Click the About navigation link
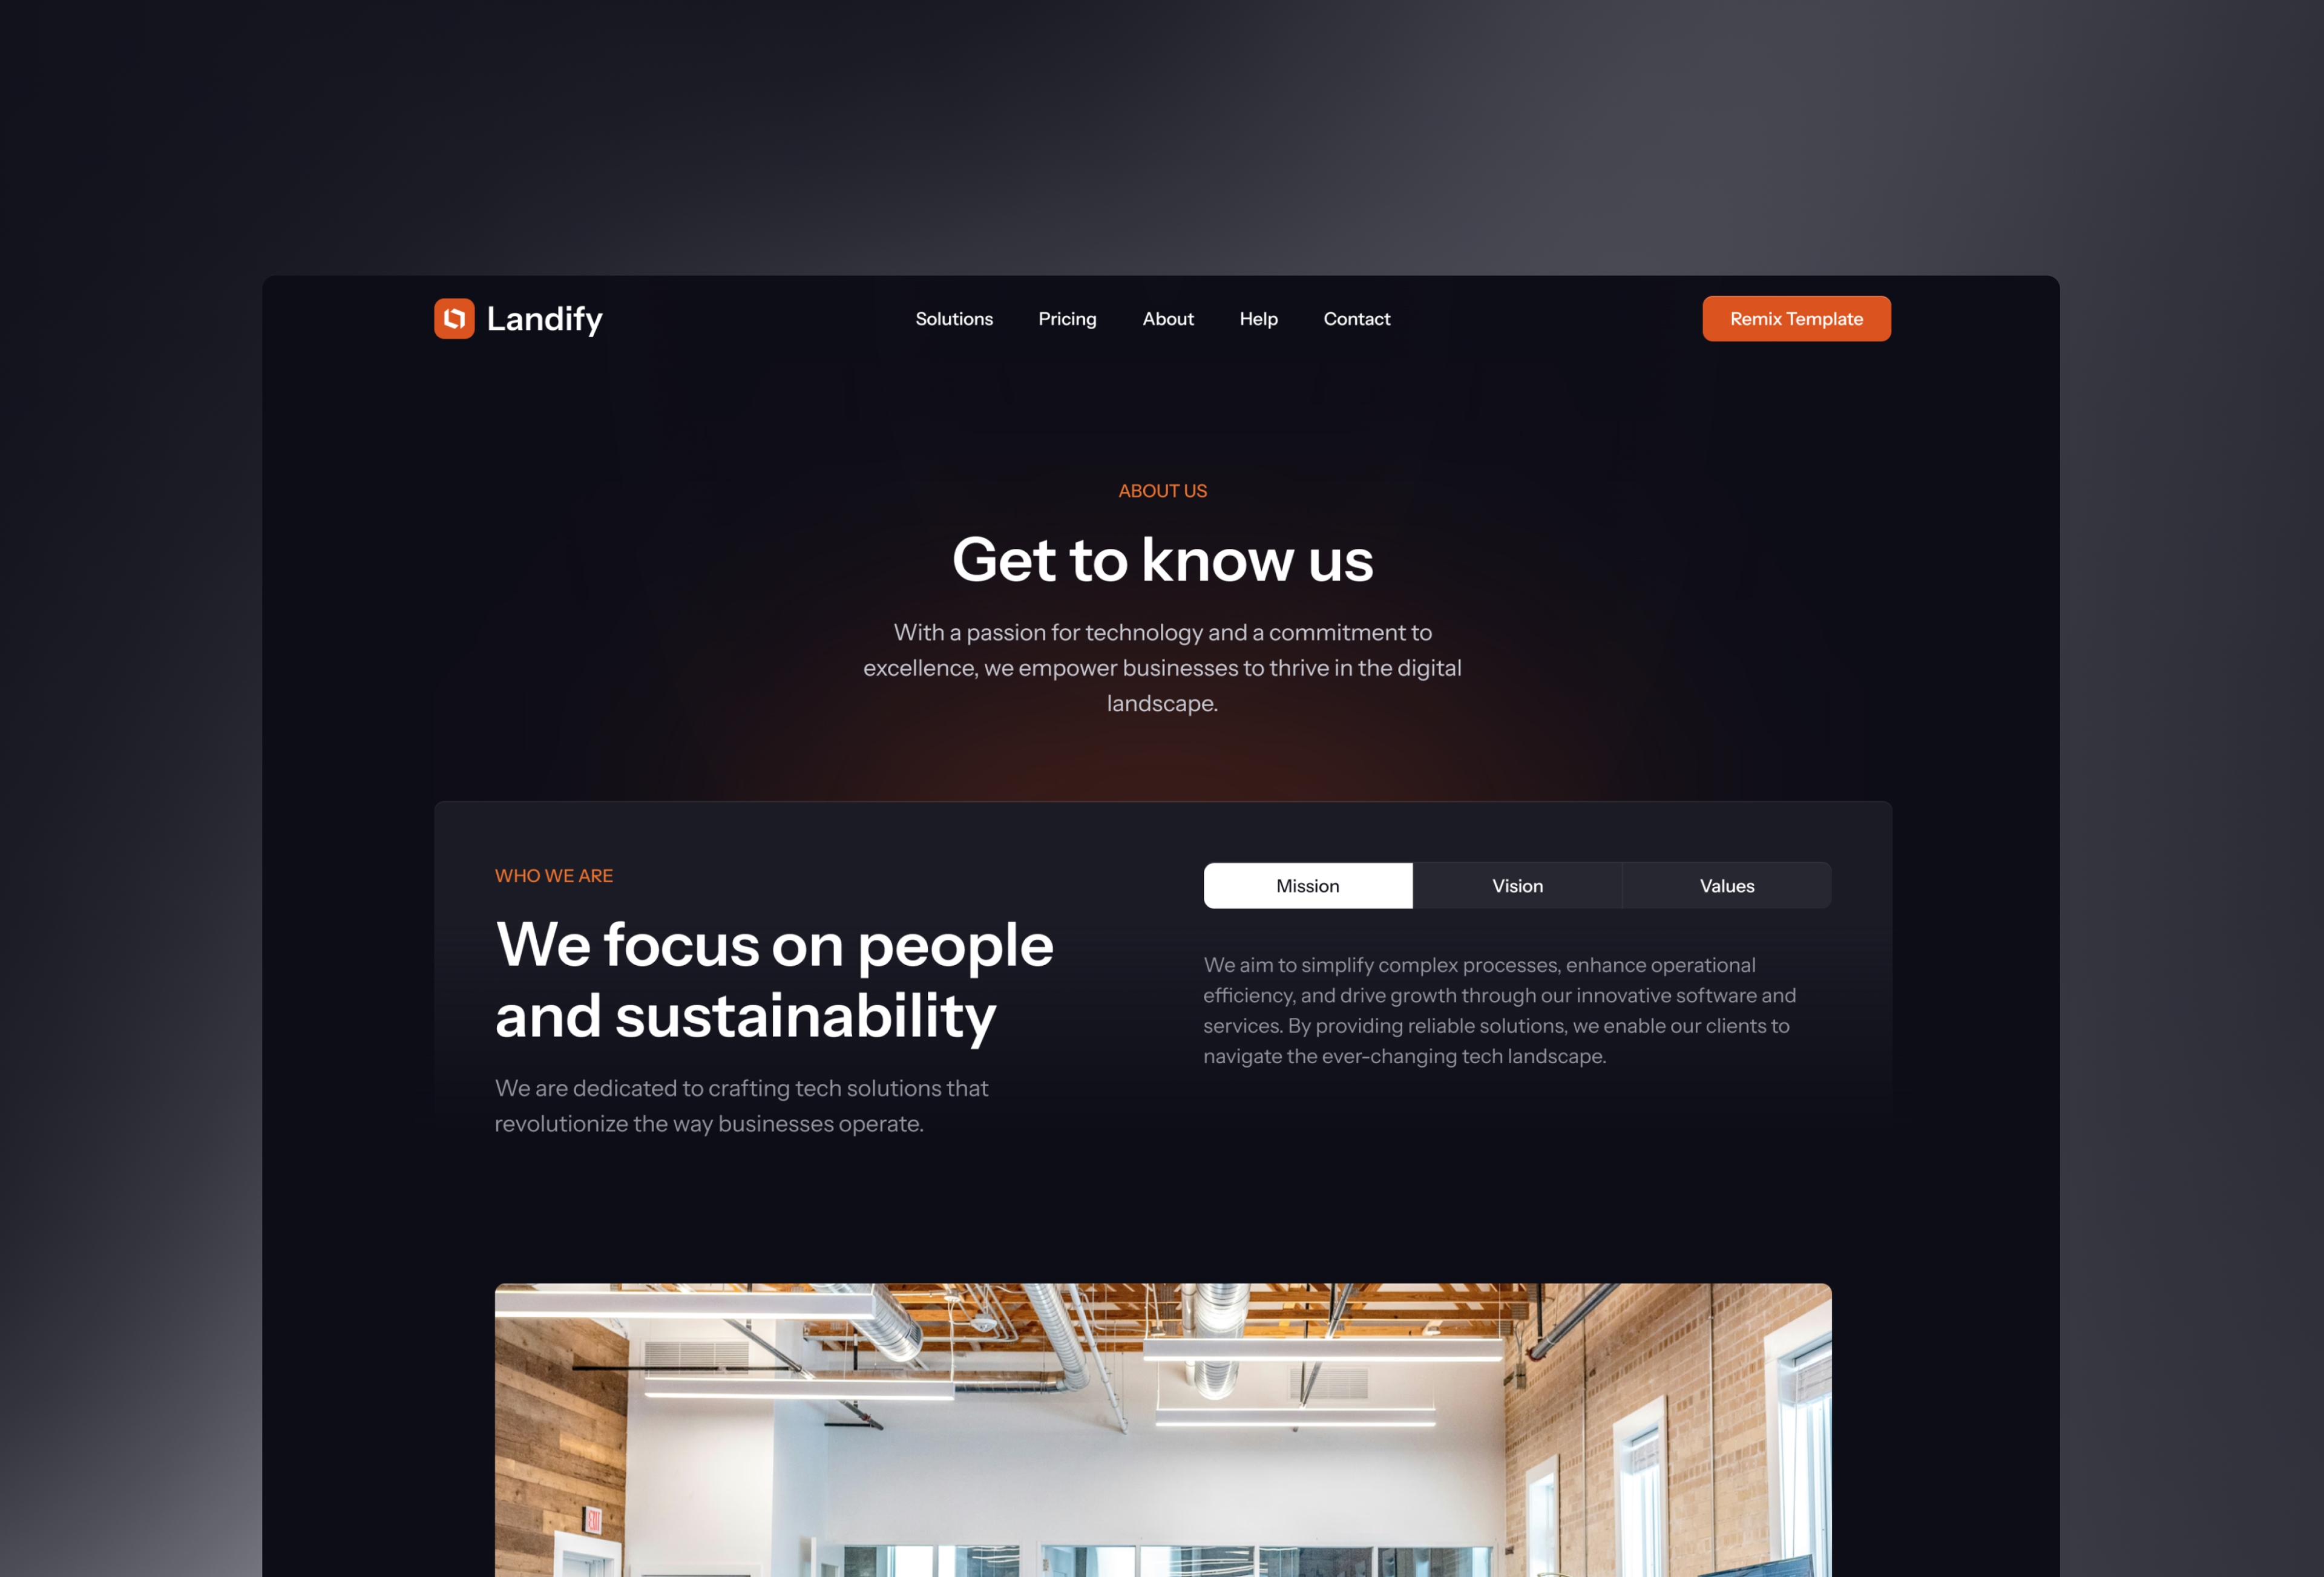Viewport: 2324px width, 1577px height. tap(1166, 318)
